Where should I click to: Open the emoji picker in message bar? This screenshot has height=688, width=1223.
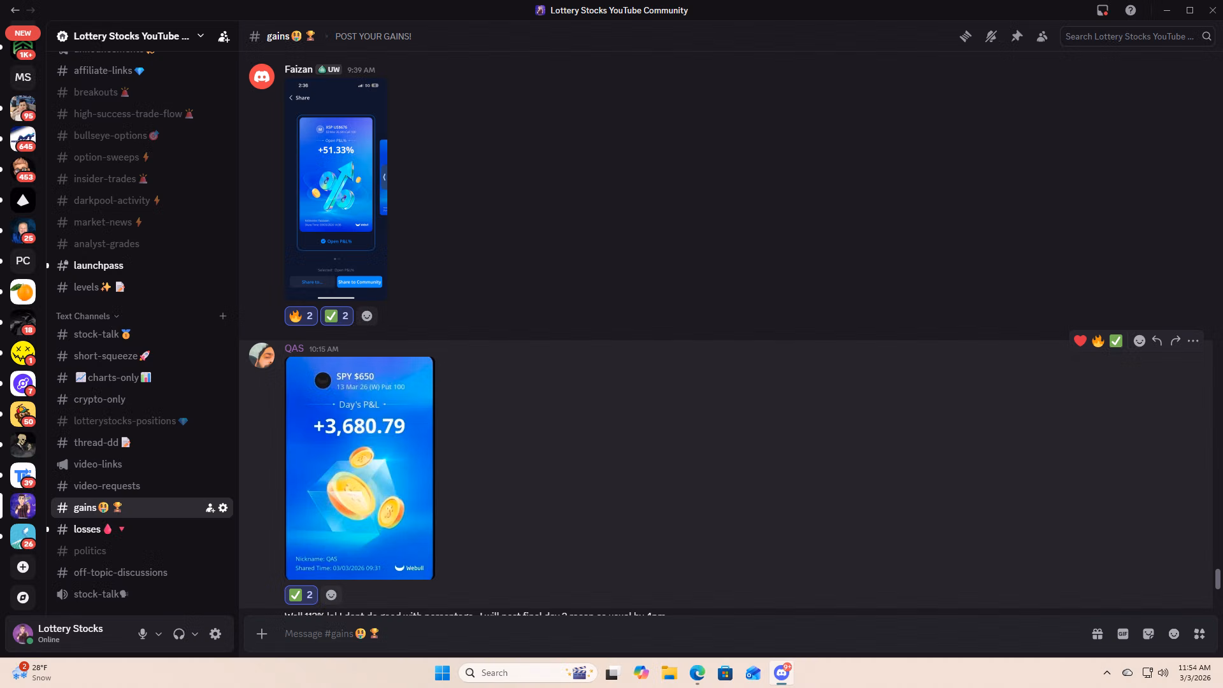[x=1174, y=634]
